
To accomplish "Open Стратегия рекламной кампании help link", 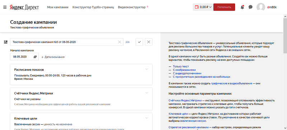I will pyautogui.click(x=188, y=127).
